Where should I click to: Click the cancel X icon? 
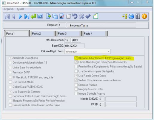(x=81, y=16)
